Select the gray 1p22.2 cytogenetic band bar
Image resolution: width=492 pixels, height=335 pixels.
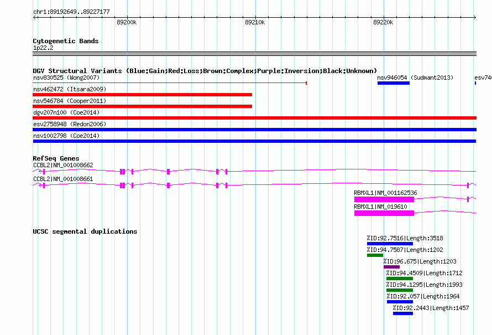pyautogui.click(x=254, y=54)
